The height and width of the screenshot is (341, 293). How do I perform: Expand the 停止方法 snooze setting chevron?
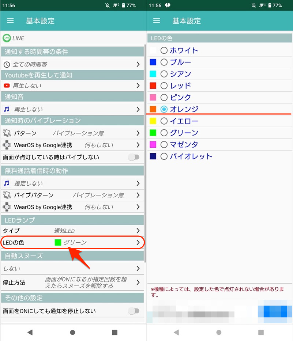(138, 283)
